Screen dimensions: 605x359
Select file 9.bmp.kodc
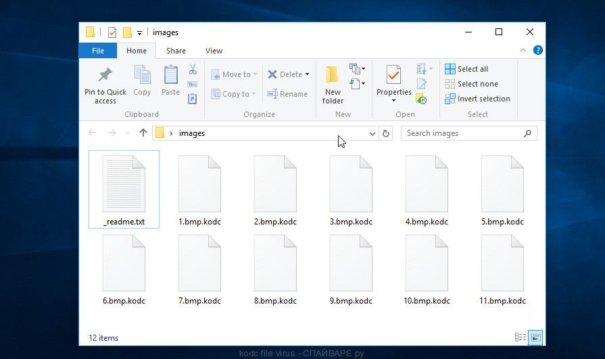351,269
